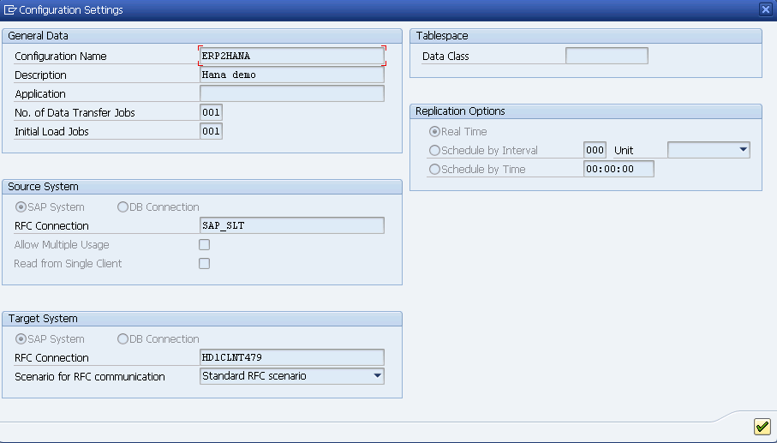Click the Configuration Name field
This screenshot has height=443, width=777.
[x=291, y=57]
